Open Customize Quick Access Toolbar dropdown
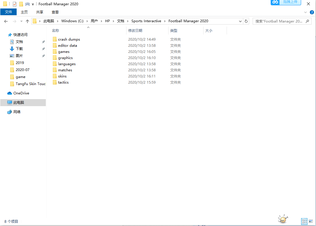 coord(33,4)
